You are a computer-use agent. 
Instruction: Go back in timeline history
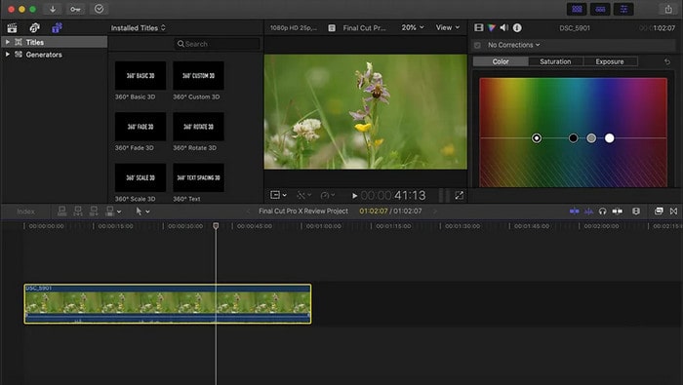[x=248, y=212]
